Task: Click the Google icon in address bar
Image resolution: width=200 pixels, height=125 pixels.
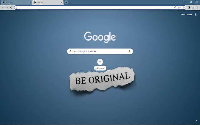Action: pyautogui.click(x=17, y=7)
